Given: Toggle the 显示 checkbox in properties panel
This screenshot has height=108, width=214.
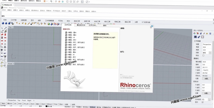Looking at the screenshot, I should pyautogui.click(x=202, y=102).
